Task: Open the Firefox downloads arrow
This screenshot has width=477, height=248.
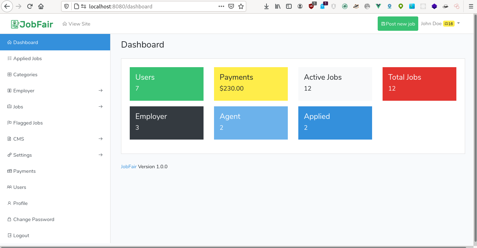Action: point(266,6)
